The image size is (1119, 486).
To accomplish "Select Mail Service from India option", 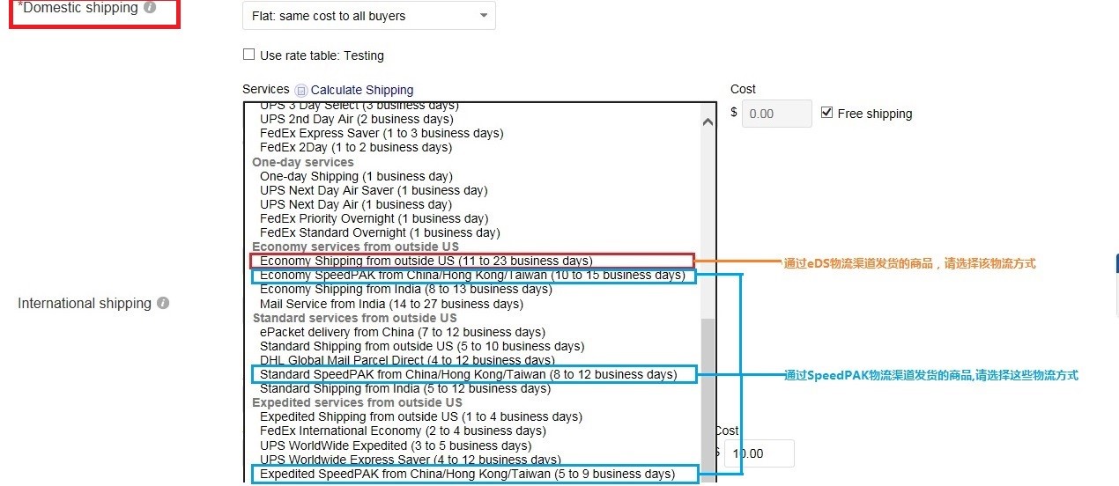I will (391, 304).
